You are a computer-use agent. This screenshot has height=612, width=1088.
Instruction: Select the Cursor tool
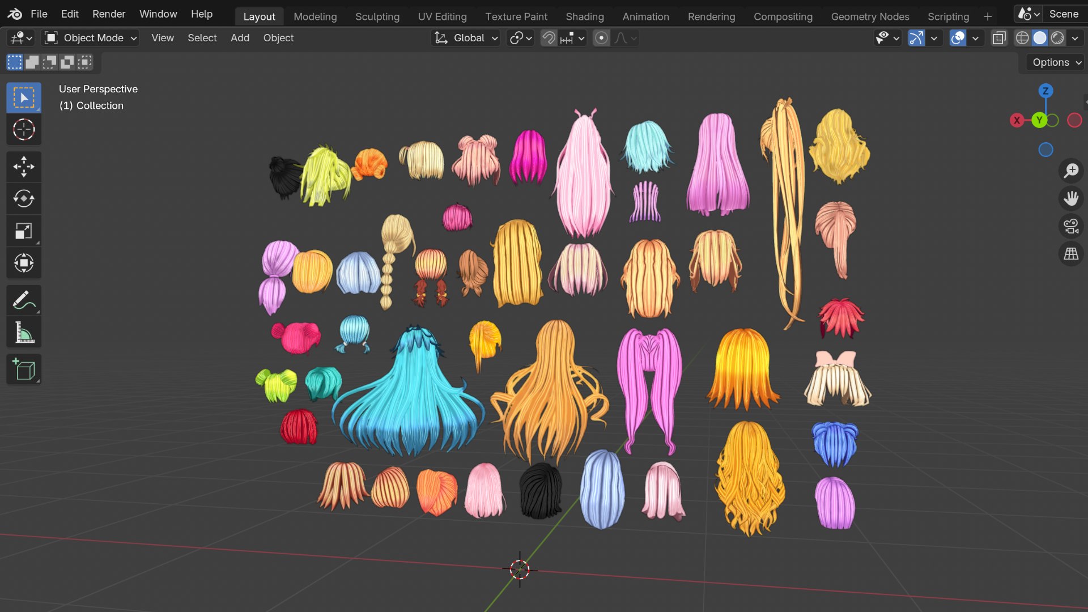pyautogui.click(x=24, y=130)
